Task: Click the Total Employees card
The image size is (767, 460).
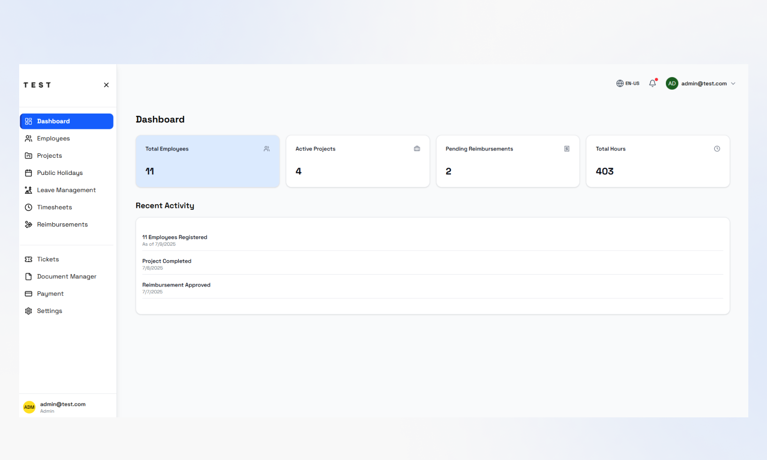Action: click(x=208, y=161)
